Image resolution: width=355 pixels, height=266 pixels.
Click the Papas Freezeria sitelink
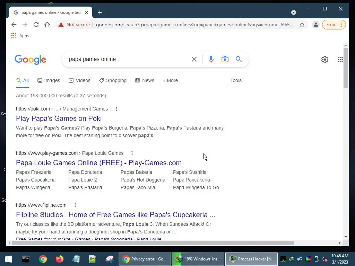(x=34, y=172)
